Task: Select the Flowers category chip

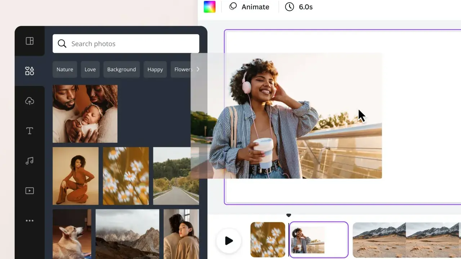Action: coord(182,69)
